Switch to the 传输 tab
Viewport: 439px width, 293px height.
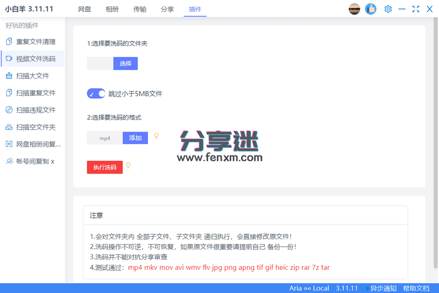(140, 9)
